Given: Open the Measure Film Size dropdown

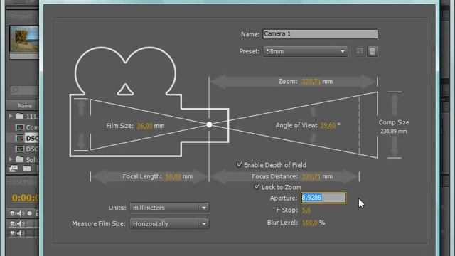Looking at the screenshot, I should [169, 224].
